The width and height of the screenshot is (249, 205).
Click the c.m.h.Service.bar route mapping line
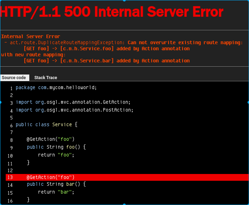tap(106, 61)
